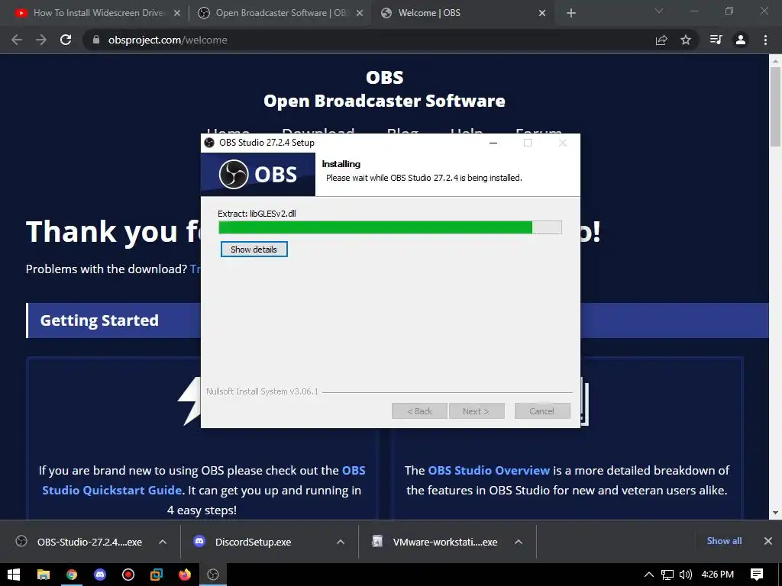The height and width of the screenshot is (586, 782).
Task: Click the browser back arrow
Action: (17, 40)
